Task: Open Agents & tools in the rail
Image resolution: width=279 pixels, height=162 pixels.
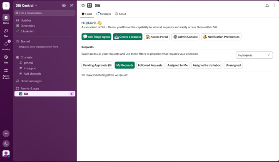Action: click(x=6, y=74)
